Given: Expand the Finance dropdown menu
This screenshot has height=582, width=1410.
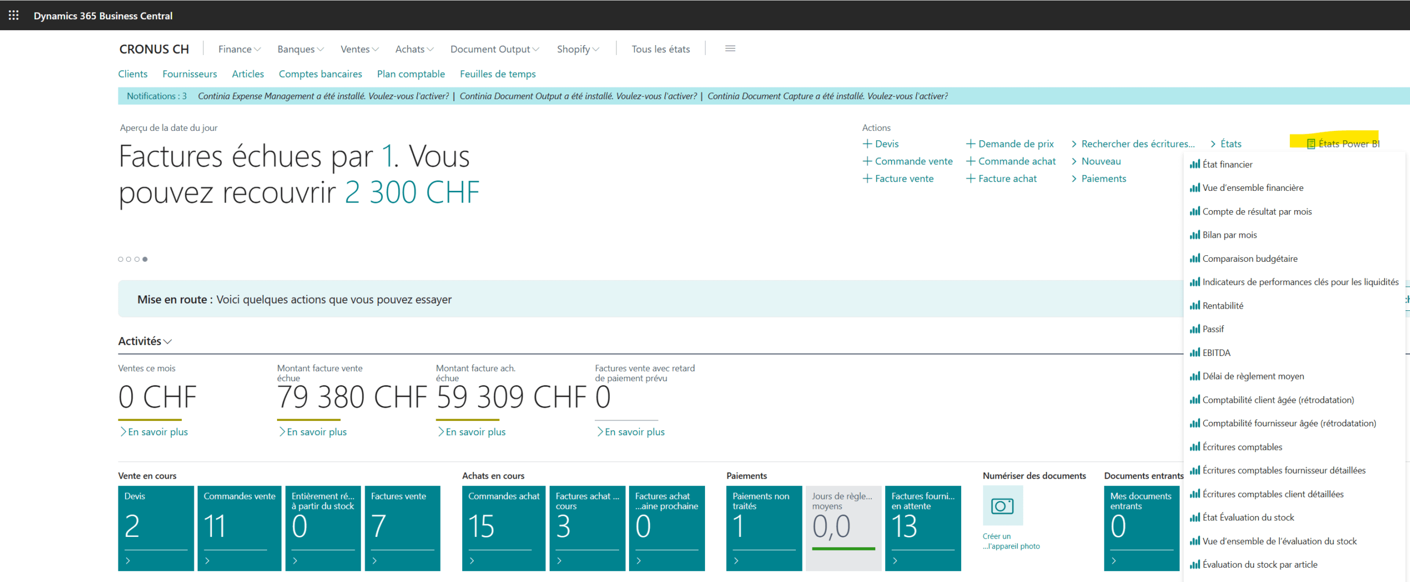Looking at the screenshot, I should click(239, 49).
